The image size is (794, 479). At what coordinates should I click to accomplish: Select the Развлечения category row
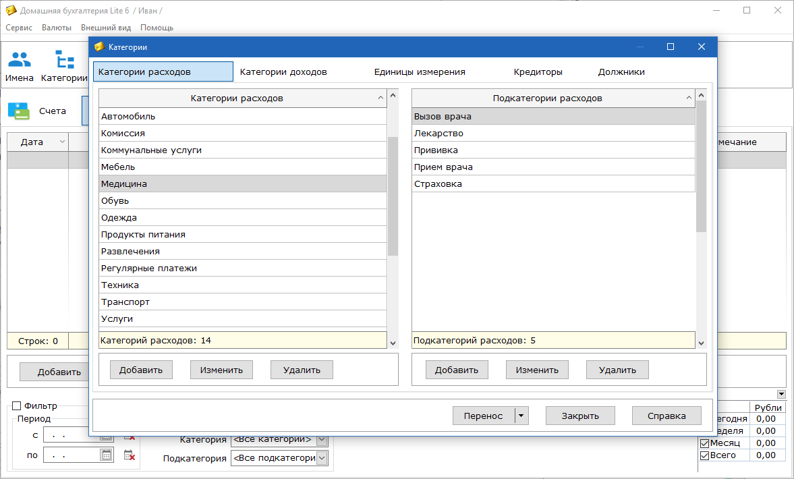click(243, 251)
